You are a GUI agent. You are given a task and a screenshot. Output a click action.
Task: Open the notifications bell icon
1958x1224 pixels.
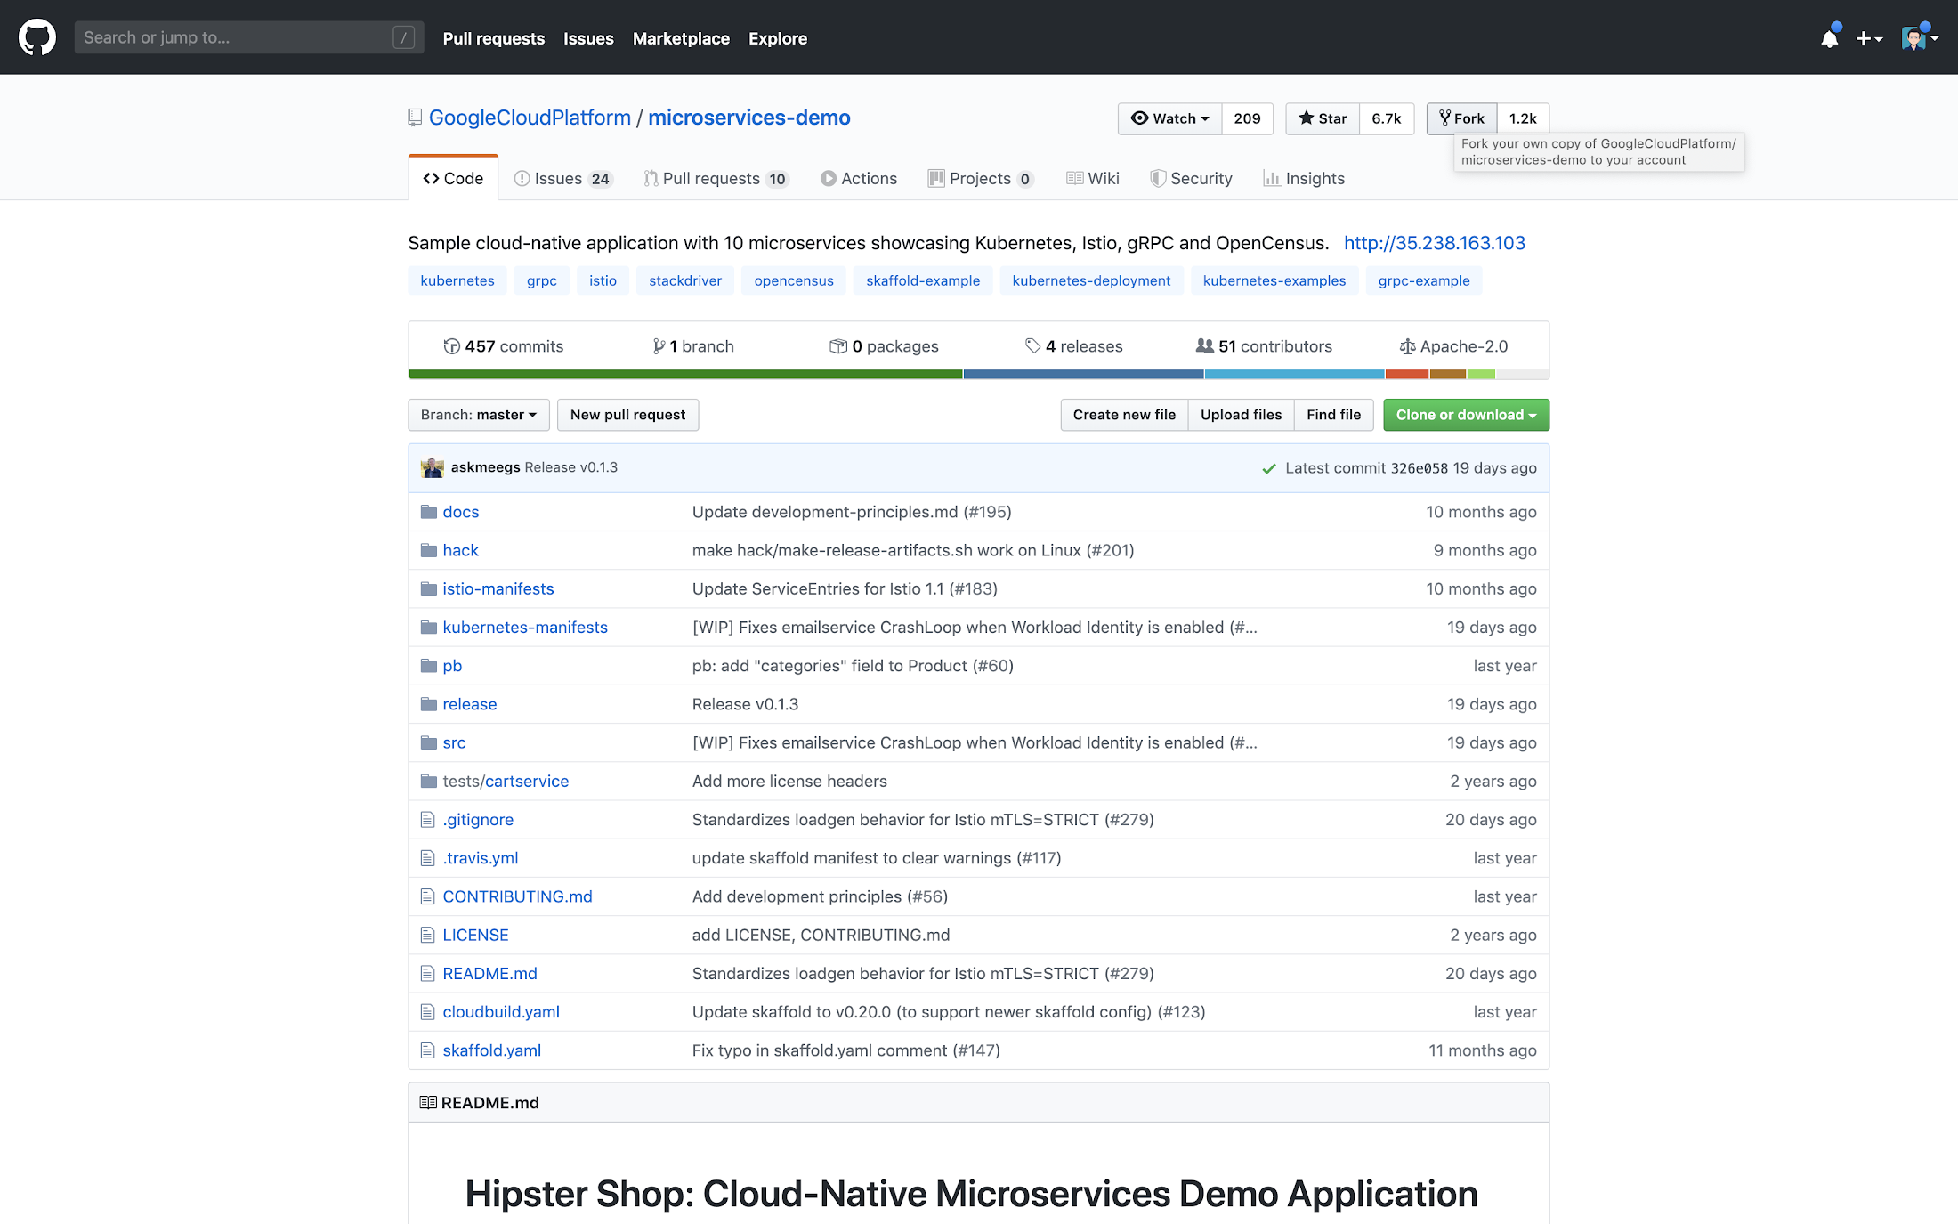click(x=1829, y=37)
